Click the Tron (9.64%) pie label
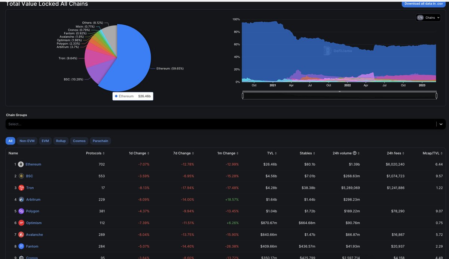 68,58
